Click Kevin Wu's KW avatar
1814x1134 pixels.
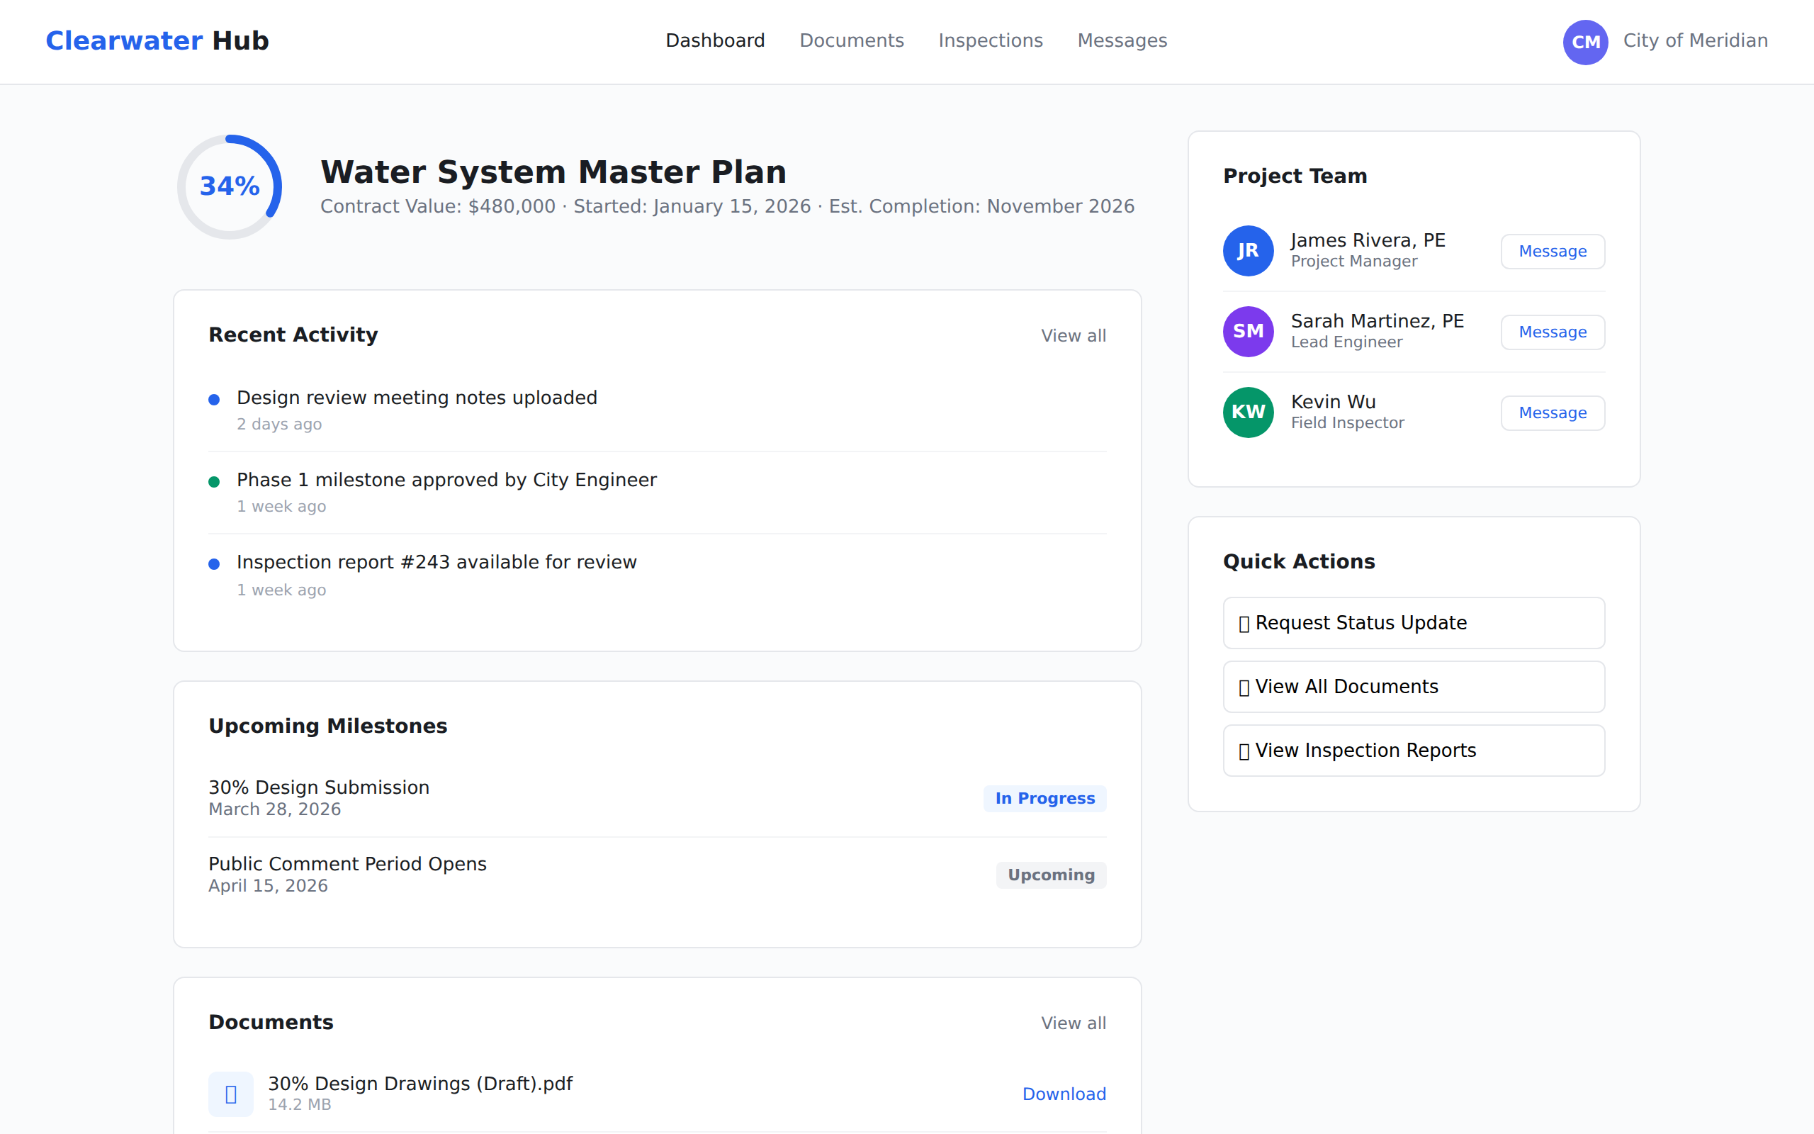pyautogui.click(x=1247, y=412)
